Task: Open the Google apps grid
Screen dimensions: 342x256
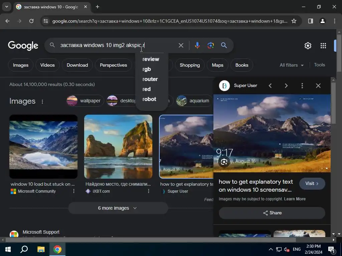Action: click(x=323, y=46)
